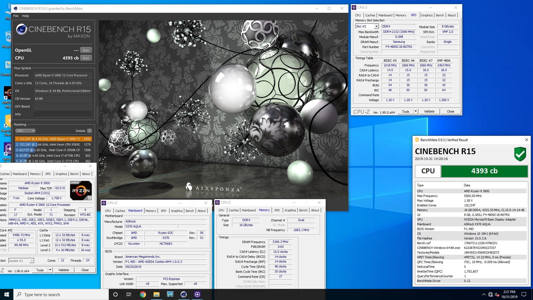The image size is (533, 300).
Task: Click the Cortana circle icon
Action: [x=115, y=294]
